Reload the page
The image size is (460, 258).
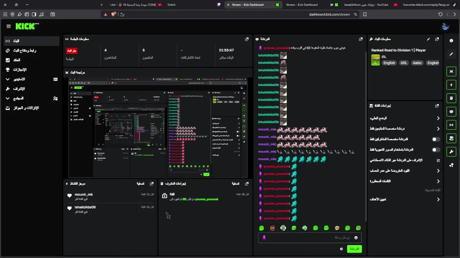[x=440, y=14]
